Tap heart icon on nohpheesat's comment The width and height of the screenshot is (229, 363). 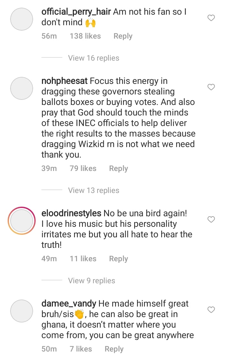(x=211, y=87)
